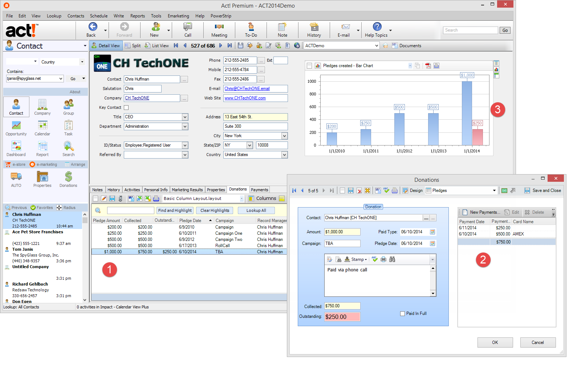
Task: Open the Donations dollar icon
Action: click(x=69, y=179)
